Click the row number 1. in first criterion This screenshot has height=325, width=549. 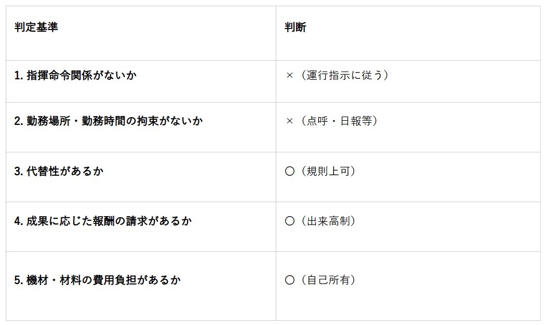tap(18, 75)
